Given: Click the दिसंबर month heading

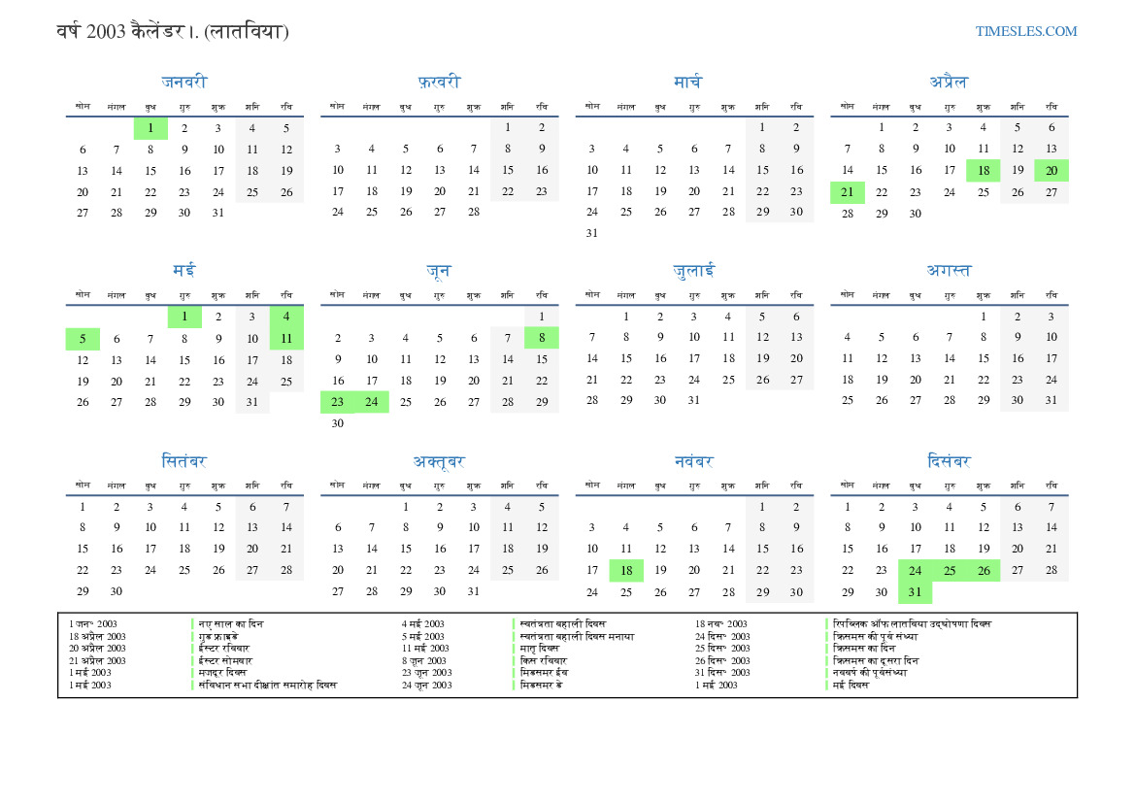Looking at the screenshot, I should (949, 461).
